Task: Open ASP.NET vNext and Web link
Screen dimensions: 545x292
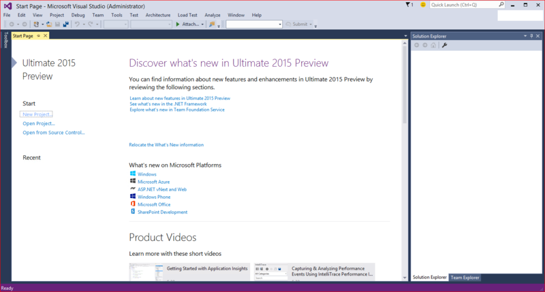Action: point(162,189)
